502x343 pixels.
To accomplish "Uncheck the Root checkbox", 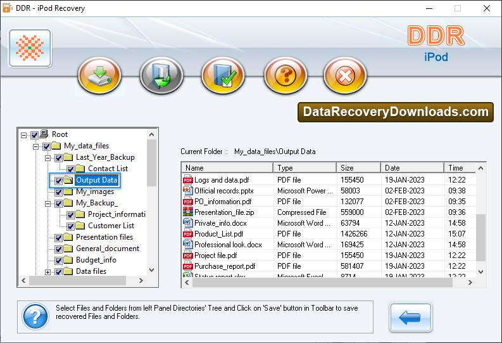I will click(35, 135).
